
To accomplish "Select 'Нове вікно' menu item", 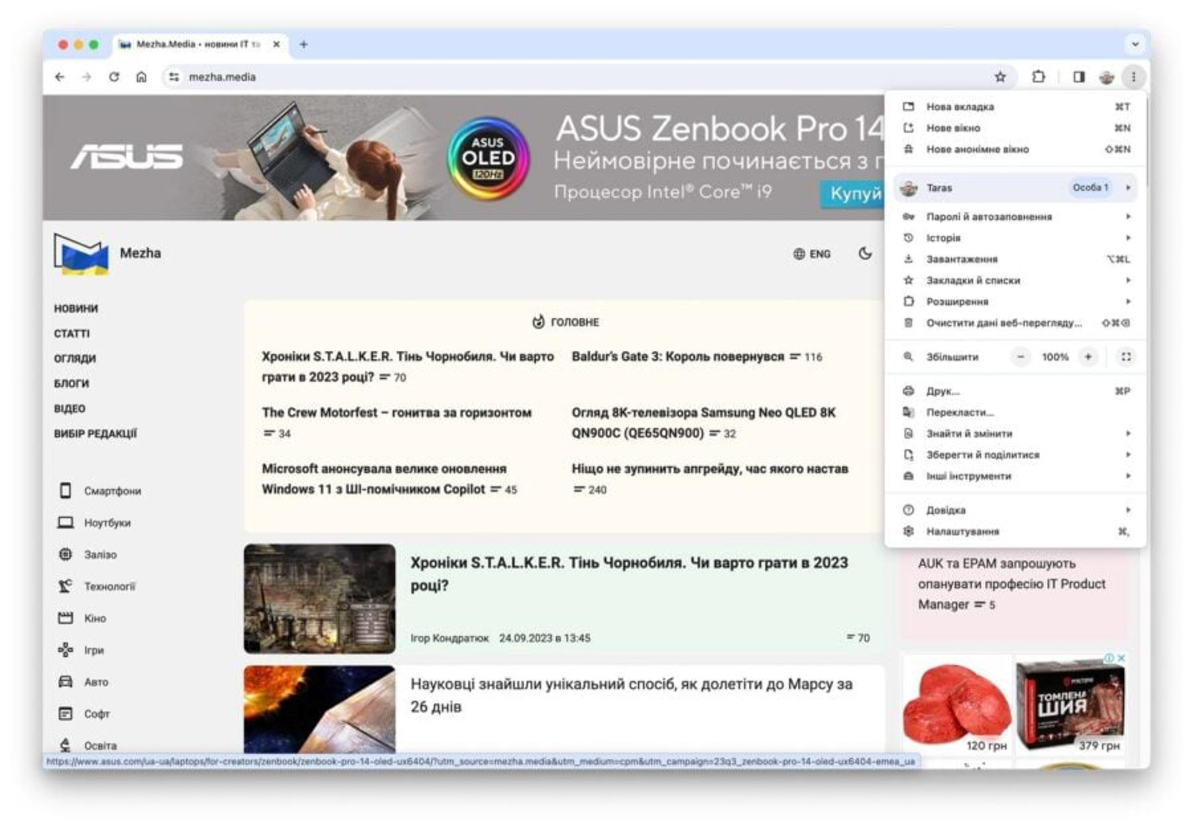I will [x=1015, y=128].
